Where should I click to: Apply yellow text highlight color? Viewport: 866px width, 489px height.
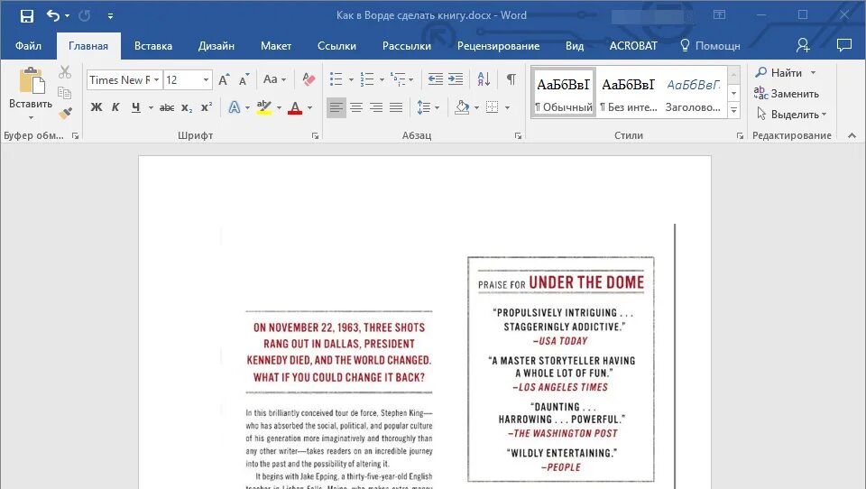pyautogui.click(x=264, y=107)
